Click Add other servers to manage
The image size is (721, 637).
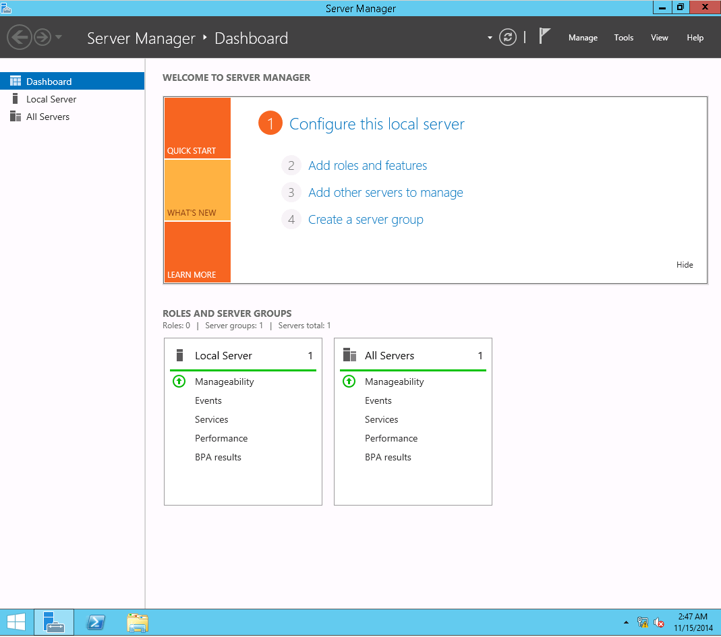click(x=385, y=193)
